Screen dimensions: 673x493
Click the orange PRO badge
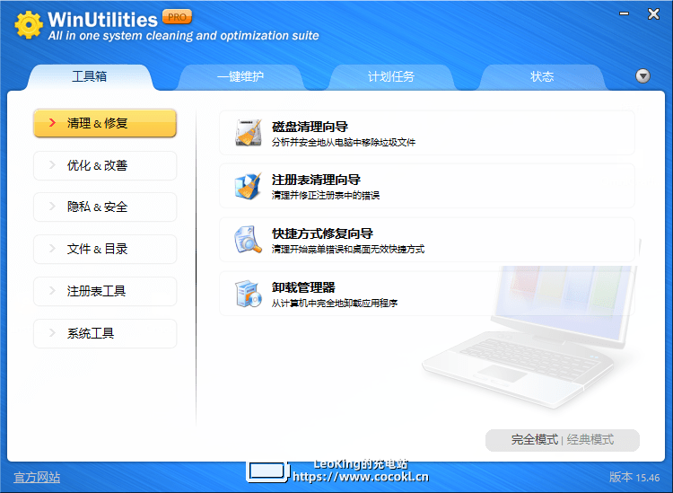click(177, 17)
